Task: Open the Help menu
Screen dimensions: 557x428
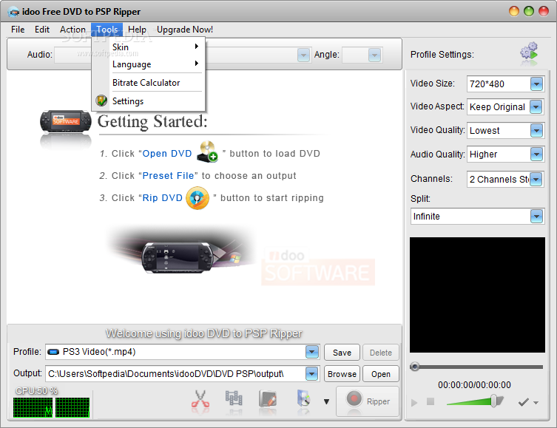Action: point(137,30)
